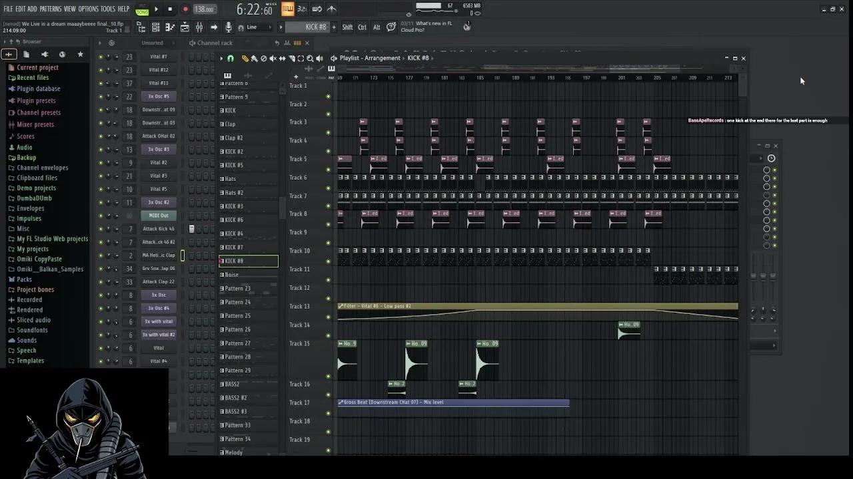Open the Line snap dropdown
The height and width of the screenshot is (479, 853).
[253, 27]
